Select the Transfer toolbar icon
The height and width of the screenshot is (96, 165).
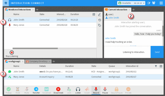tap(36, 90)
